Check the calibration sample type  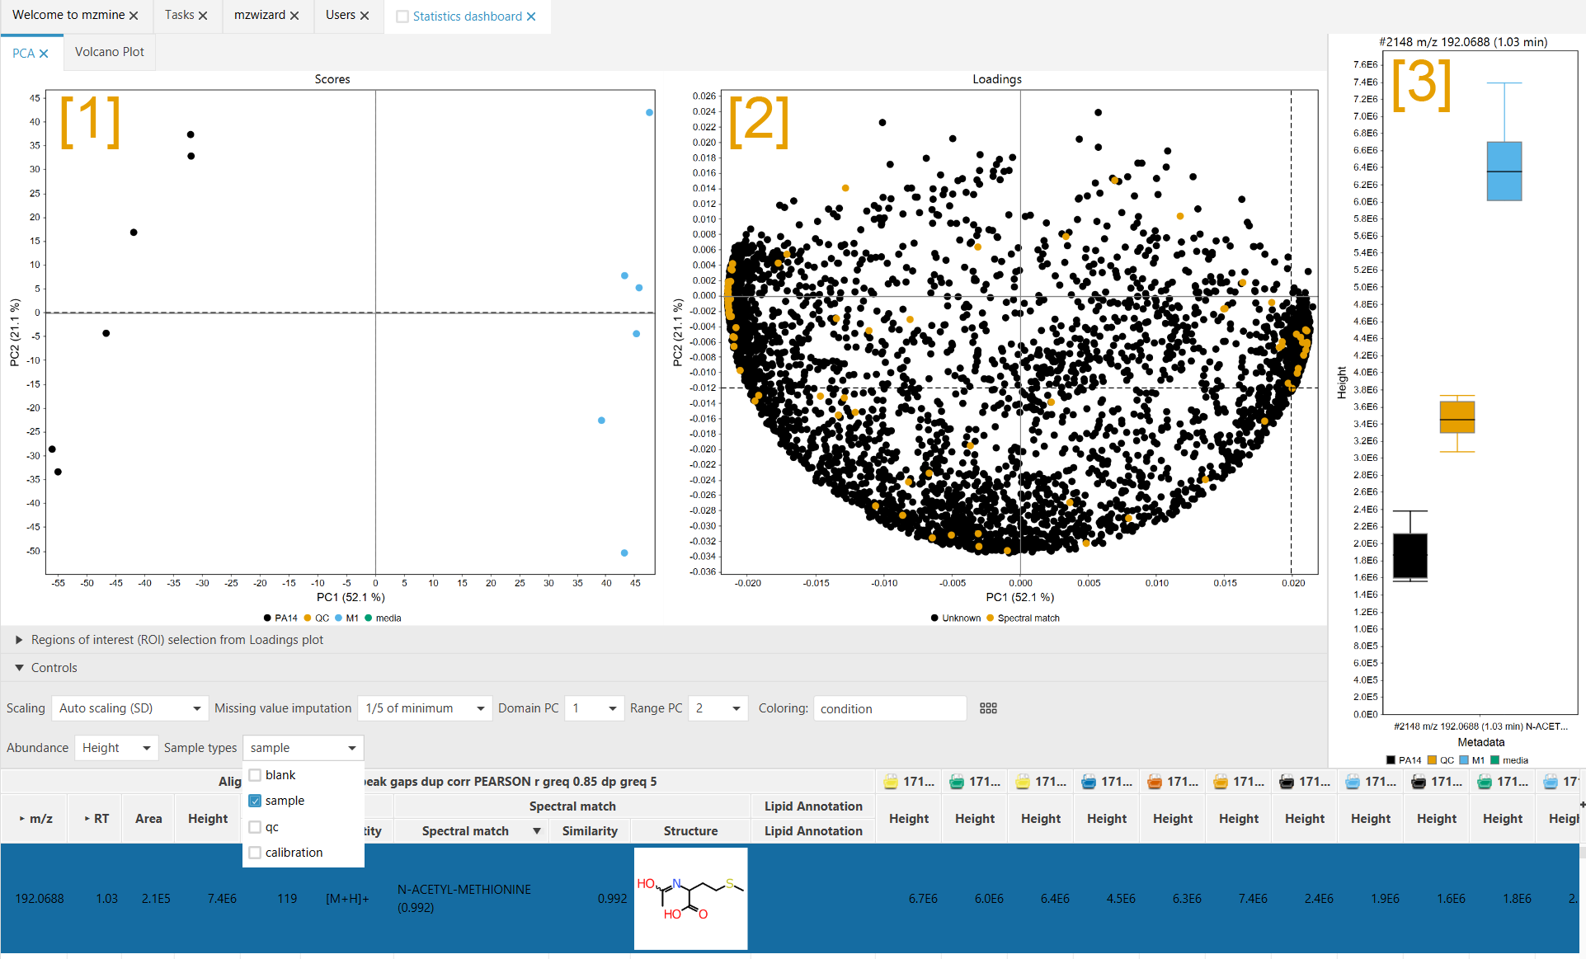pos(255,853)
